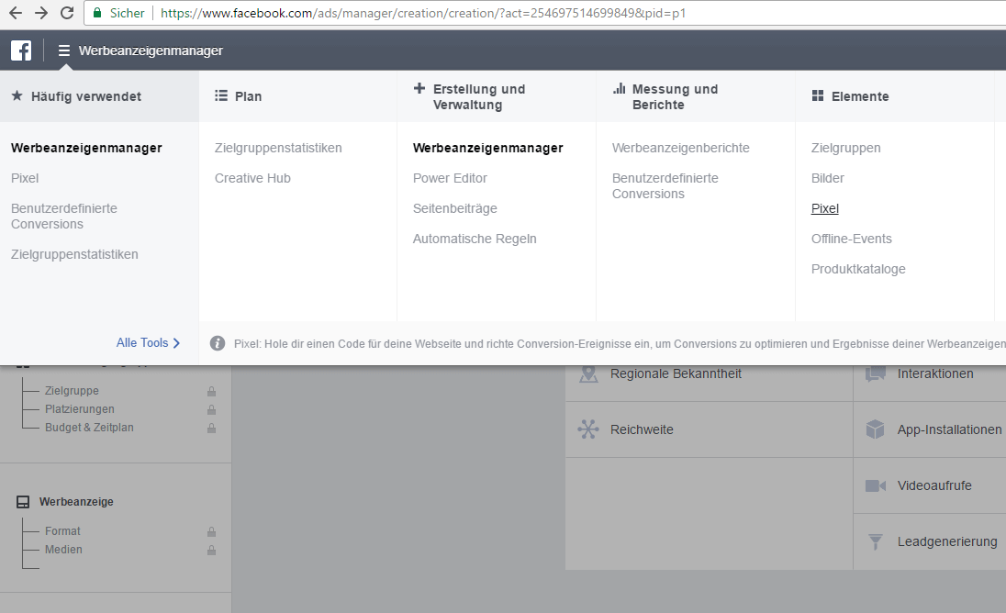Screen dimensions: 1006x613
Task: Click Werbeanzeigenmanager title in top bar
Action: click(x=151, y=50)
